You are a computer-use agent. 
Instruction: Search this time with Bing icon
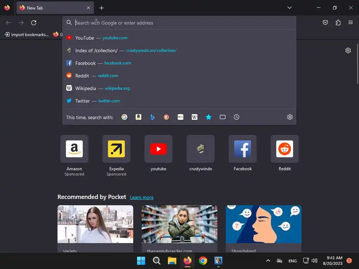153,117
